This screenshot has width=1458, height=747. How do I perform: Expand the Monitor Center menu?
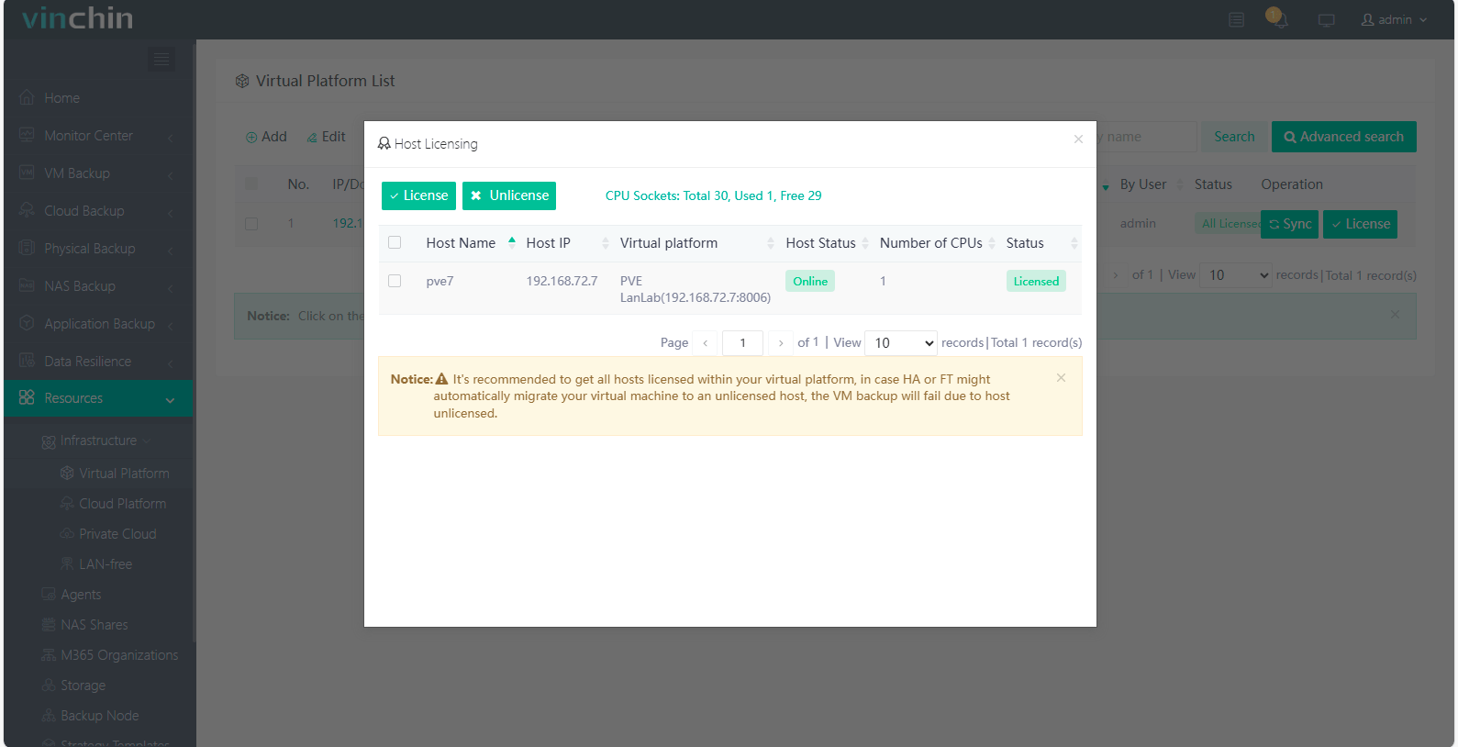[x=98, y=136]
